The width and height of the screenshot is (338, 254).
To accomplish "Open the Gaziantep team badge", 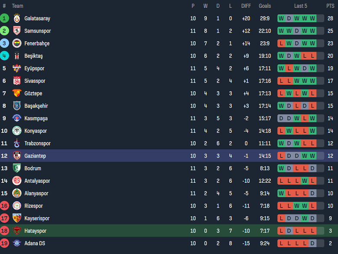I will tap(17, 156).
